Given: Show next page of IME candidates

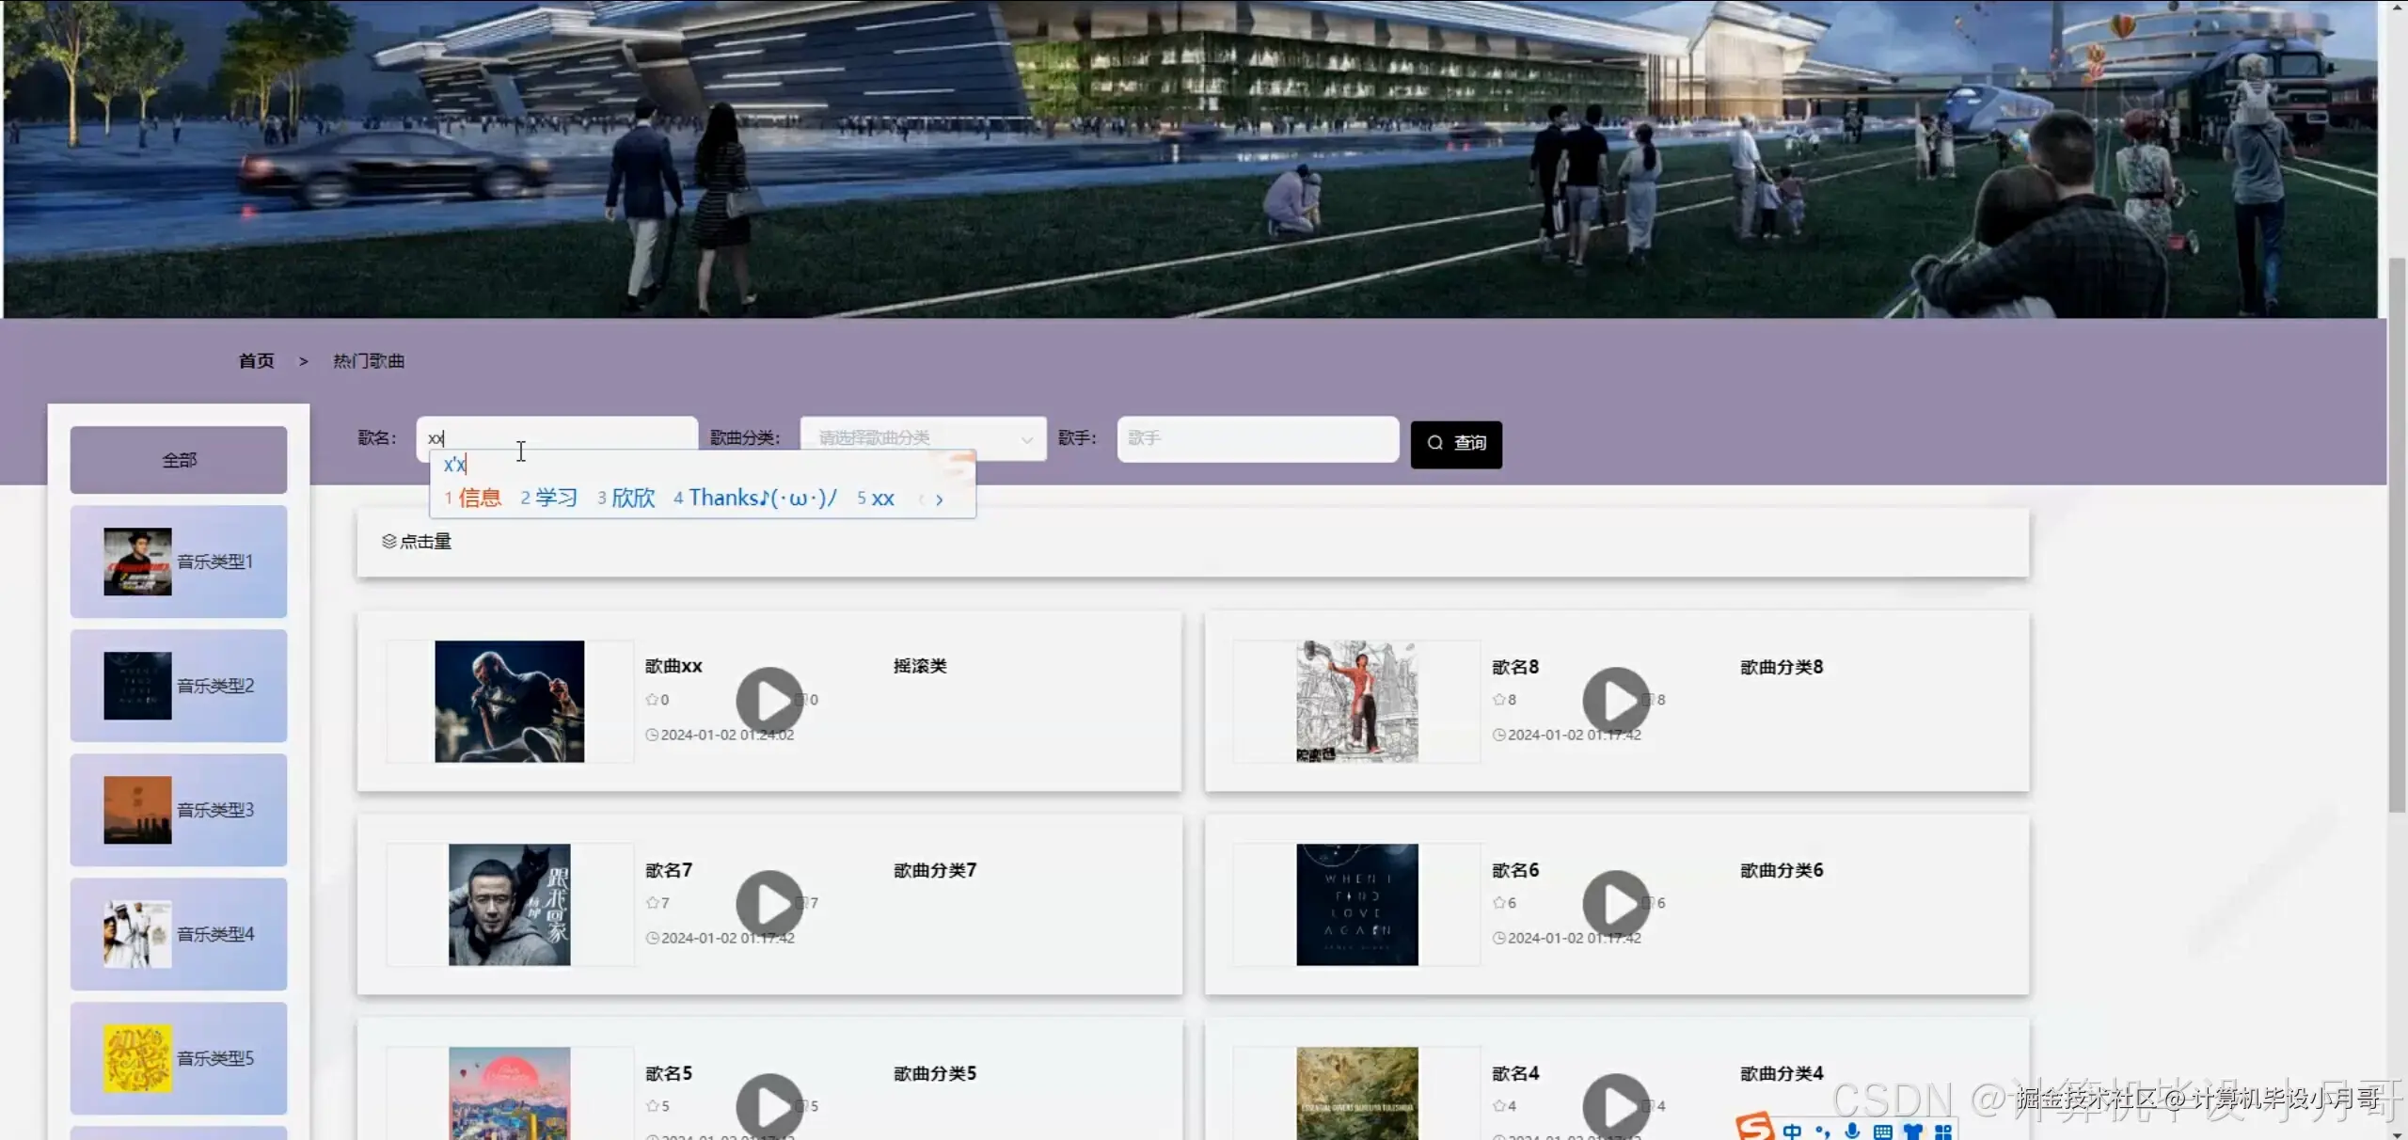Looking at the screenshot, I should pyautogui.click(x=939, y=499).
